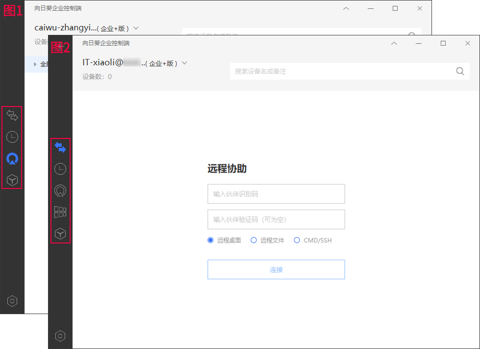Image resolution: width=480 pixels, height=349 pixels.
Task: Open the hexagon settings icon in IT-xiaoli window
Action: pyautogui.click(x=60, y=336)
